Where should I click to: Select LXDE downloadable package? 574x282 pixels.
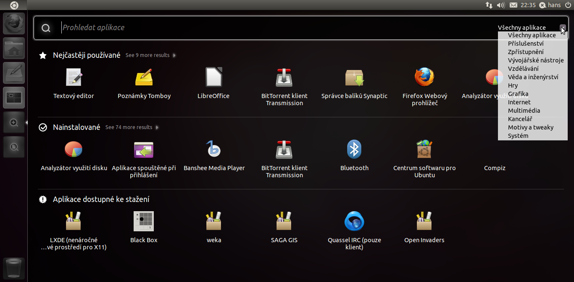coord(74,231)
